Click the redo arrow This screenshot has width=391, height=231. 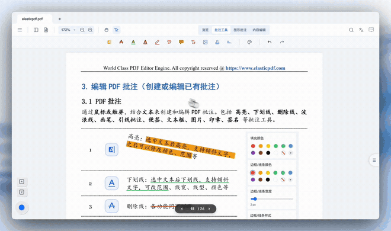click(282, 42)
